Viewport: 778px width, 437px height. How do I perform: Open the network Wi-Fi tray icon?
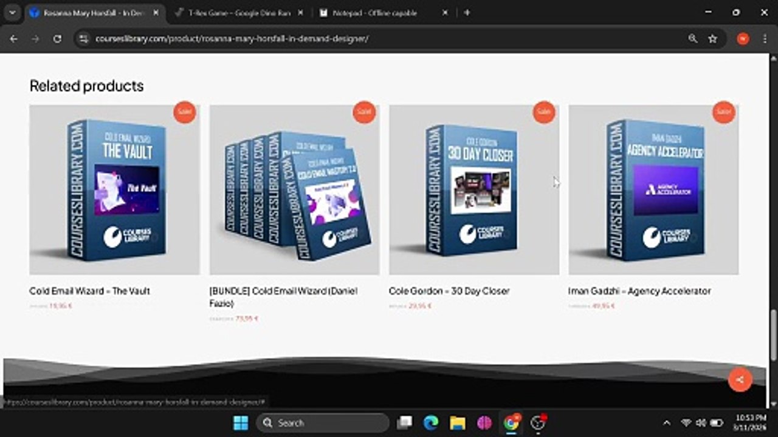[686, 422]
